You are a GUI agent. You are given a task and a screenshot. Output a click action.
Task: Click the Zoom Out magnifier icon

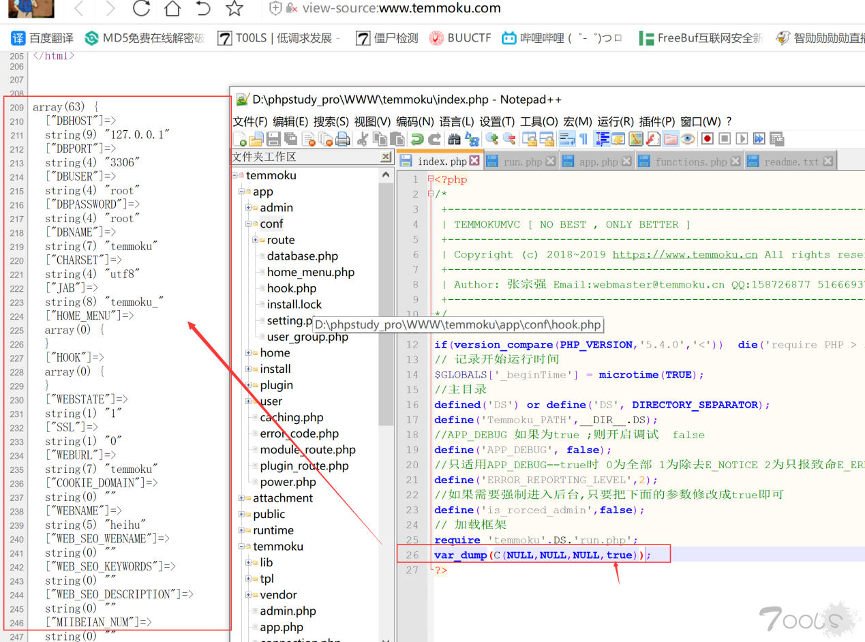pyautogui.click(x=509, y=139)
